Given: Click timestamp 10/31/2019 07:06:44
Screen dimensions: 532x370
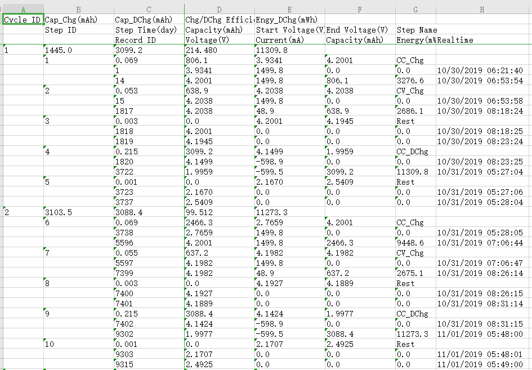Looking at the screenshot, I should tap(482, 243).
